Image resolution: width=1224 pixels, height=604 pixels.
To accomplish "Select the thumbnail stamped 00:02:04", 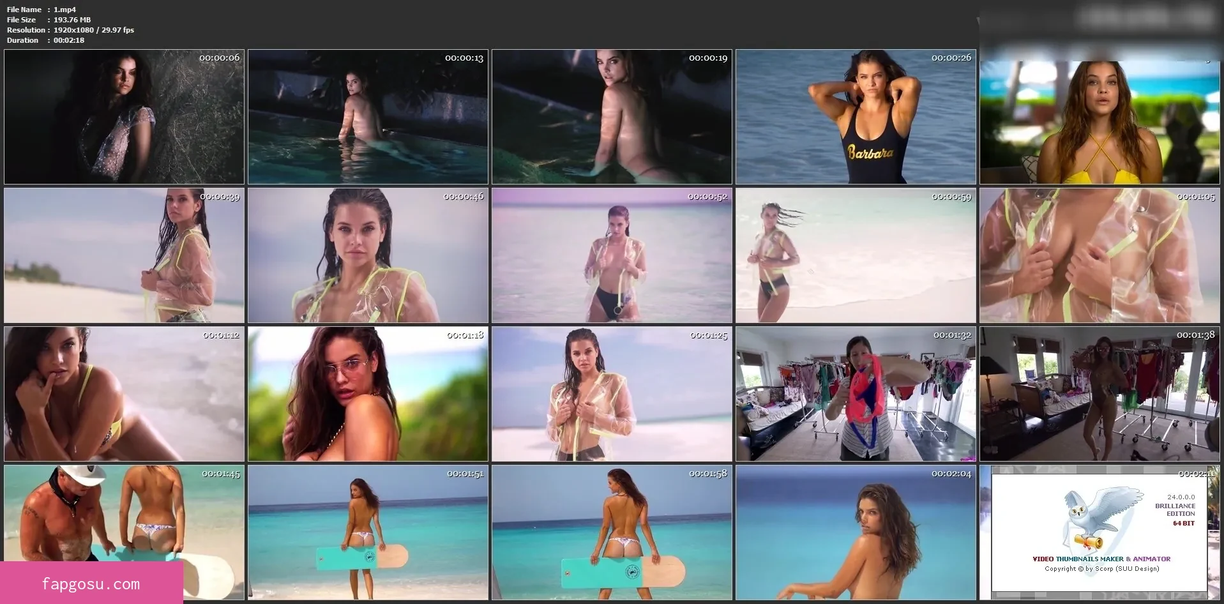I will pyautogui.click(x=856, y=532).
